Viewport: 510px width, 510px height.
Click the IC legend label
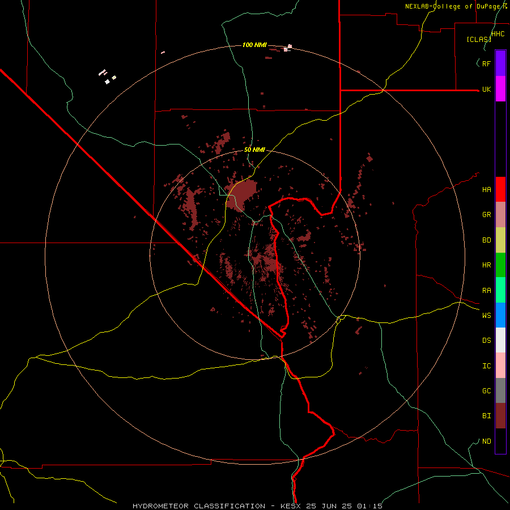[x=487, y=366]
